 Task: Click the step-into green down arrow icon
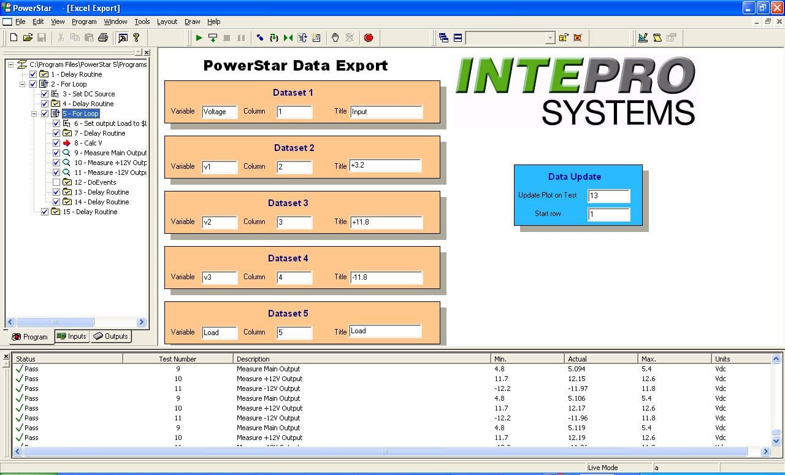coord(213,37)
